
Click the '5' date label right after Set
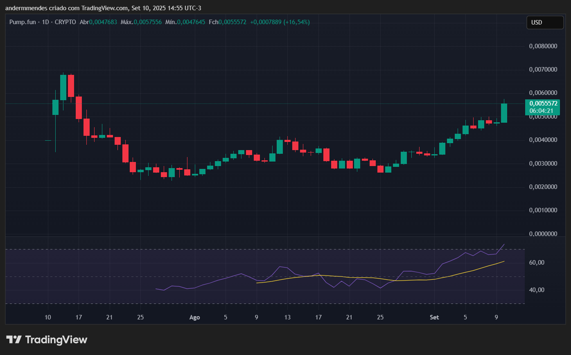point(465,317)
